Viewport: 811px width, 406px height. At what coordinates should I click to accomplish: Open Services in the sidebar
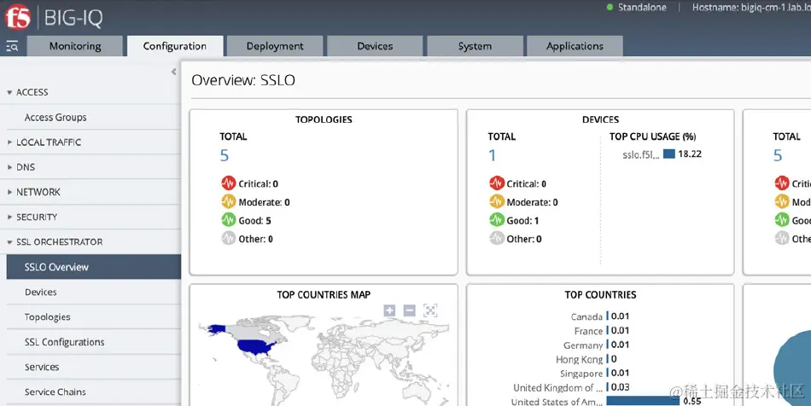[x=94, y=367]
